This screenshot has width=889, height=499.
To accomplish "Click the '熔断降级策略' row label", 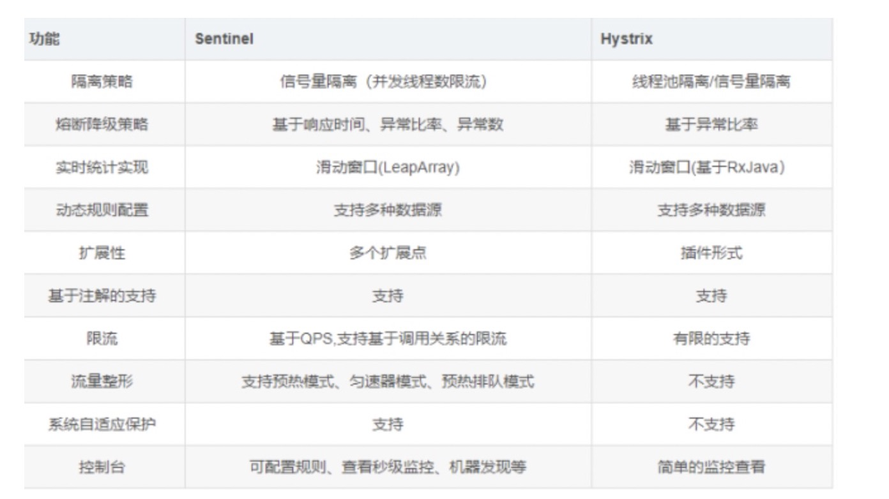I will [102, 124].
